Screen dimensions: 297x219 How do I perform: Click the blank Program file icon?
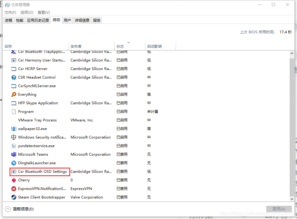[13, 112]
